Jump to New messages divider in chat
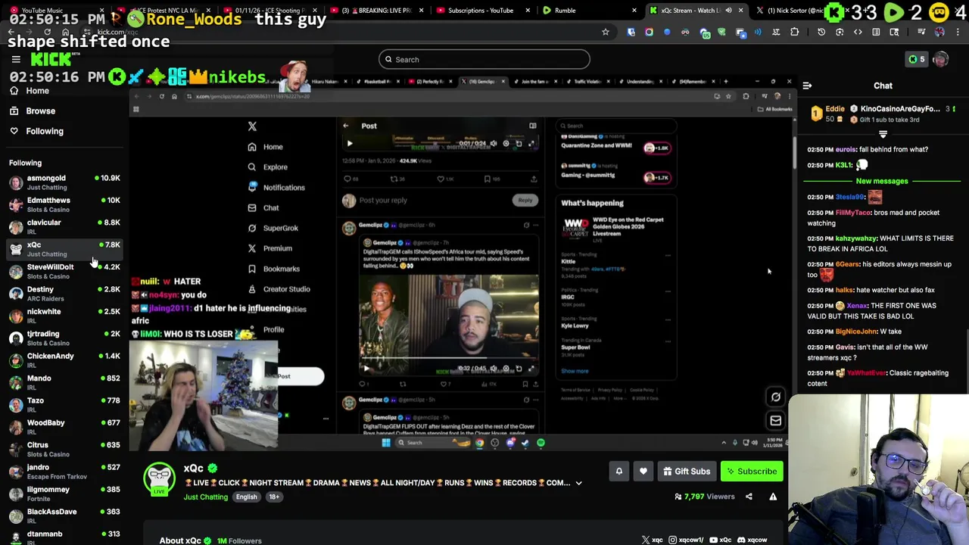The height and width of the screenshot is (545, 969). point(882,181)
